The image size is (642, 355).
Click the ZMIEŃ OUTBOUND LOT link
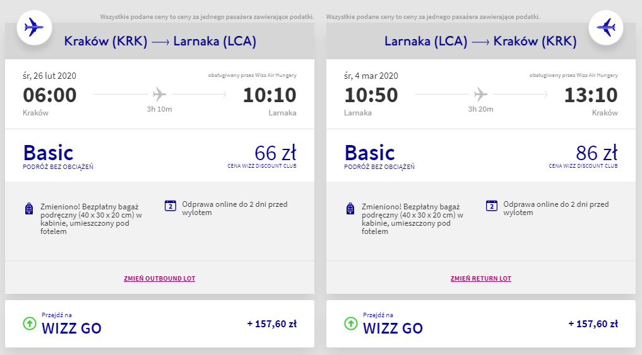[160, 278]
